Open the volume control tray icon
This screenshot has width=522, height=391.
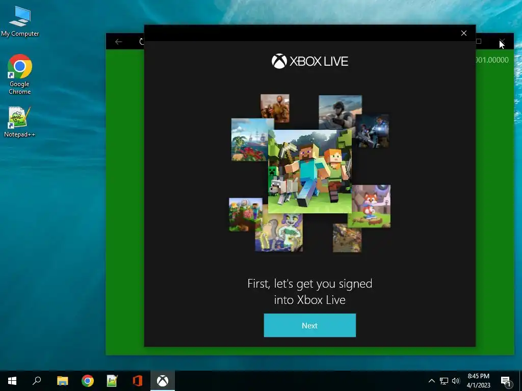coord(456,381)
